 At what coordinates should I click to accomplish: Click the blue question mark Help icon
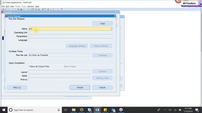pos(62,9)
